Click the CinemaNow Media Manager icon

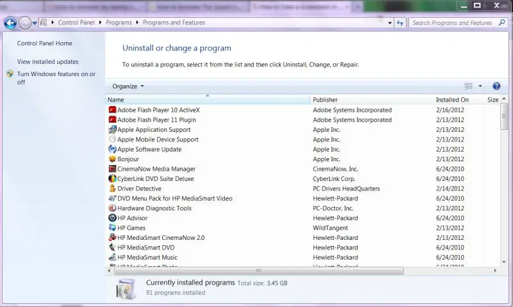[112, 169]
